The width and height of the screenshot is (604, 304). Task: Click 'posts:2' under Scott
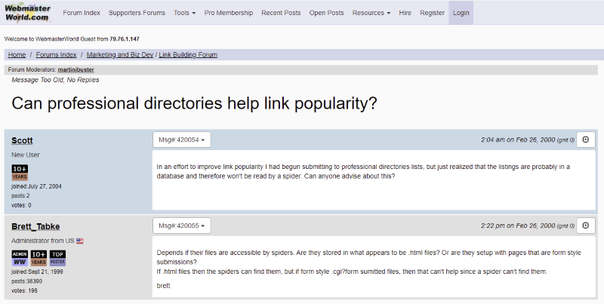[20, 196]
